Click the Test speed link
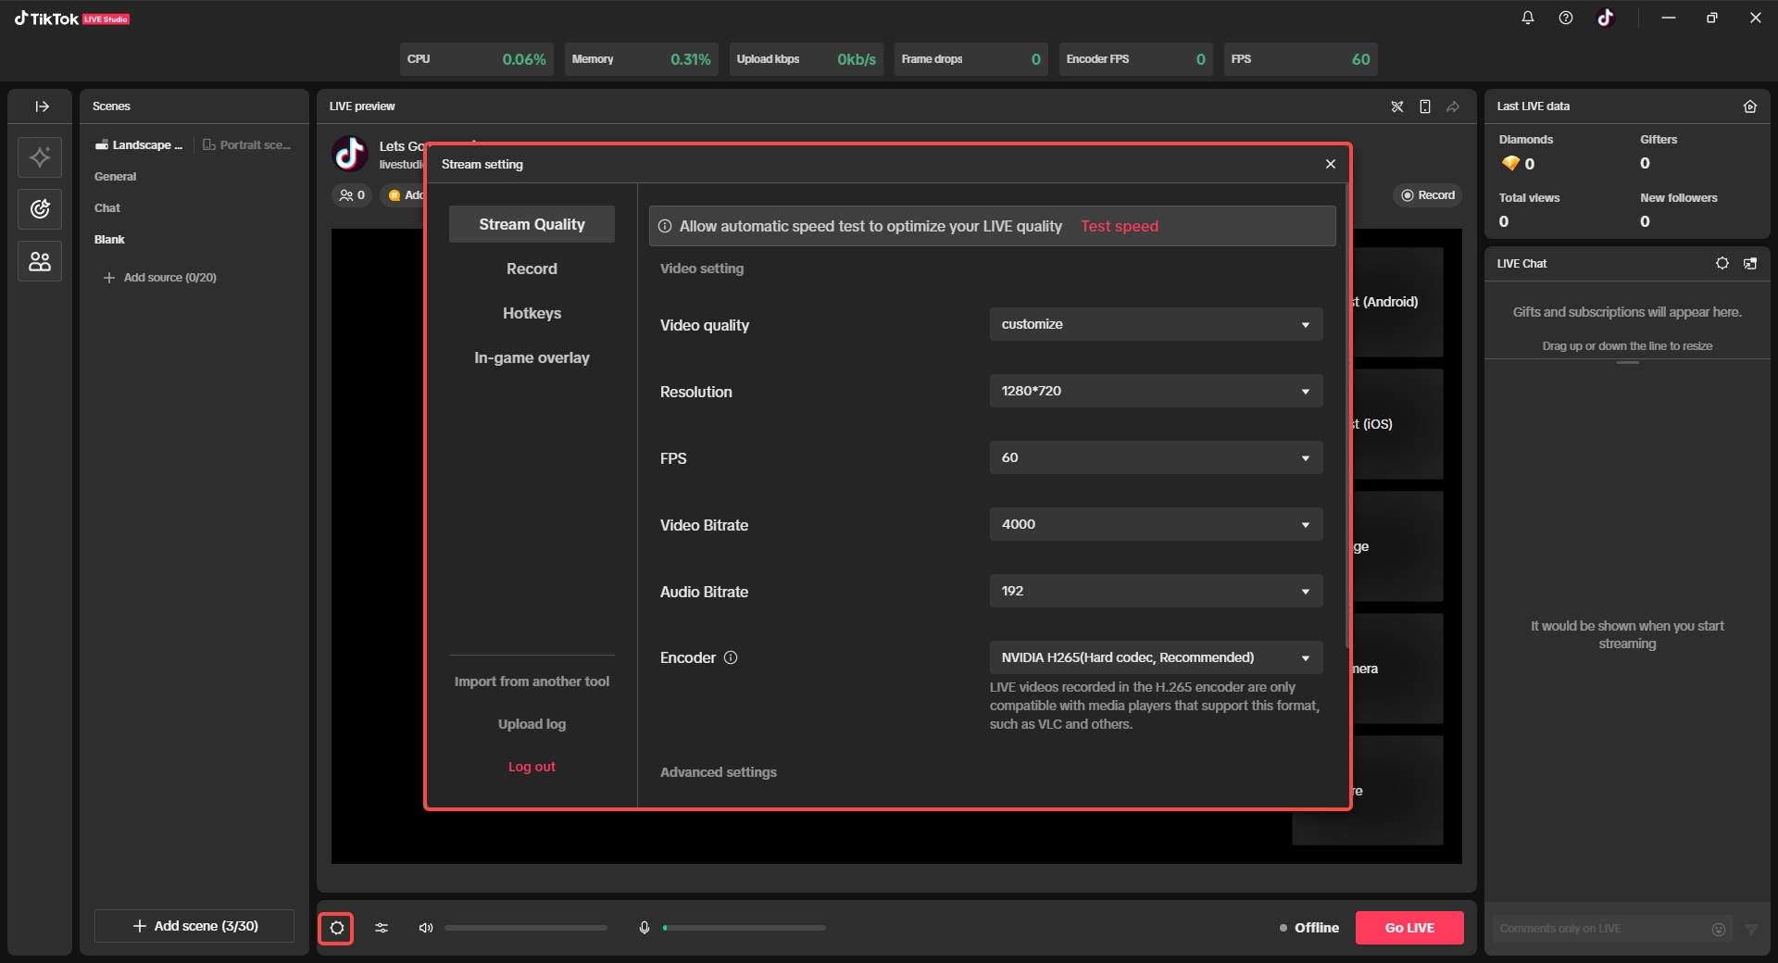Viewport: 1778px width, 963px height. pyautogui.click(x=1119, y=227)
